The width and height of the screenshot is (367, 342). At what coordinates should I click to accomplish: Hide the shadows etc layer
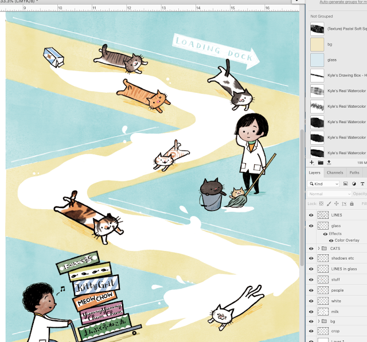[311, 258]
